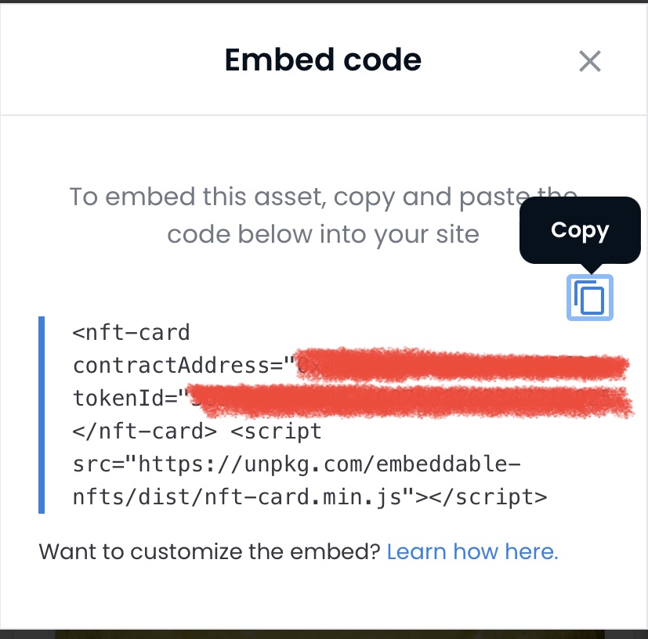The width and height of the screenshot is (648, 639).
Task: Click the redacted contract address value
Action: 462,365
